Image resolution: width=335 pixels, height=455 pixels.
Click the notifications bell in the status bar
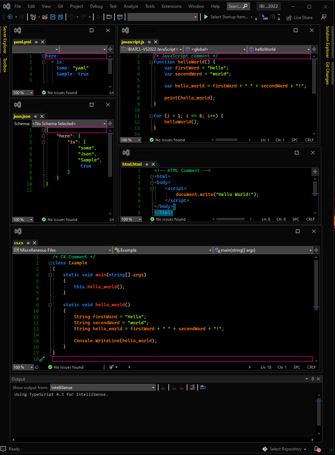(316, 449)
